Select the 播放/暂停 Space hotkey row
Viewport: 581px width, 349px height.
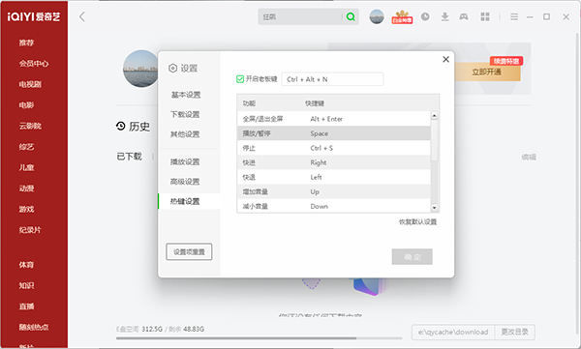coord(333,133)
